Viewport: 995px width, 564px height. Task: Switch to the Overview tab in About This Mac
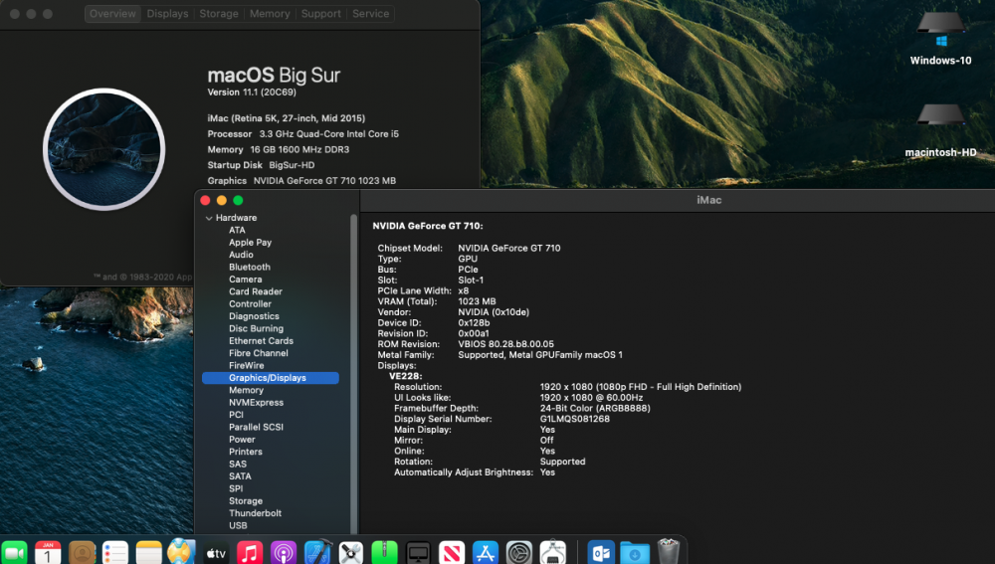point(112,13)
